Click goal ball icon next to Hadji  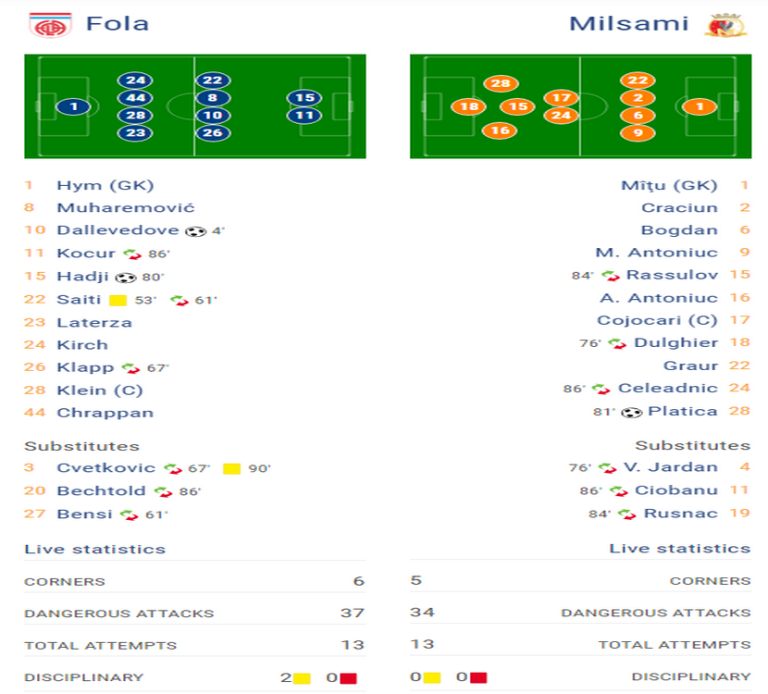pyautogui.click(x=126, y=278)
